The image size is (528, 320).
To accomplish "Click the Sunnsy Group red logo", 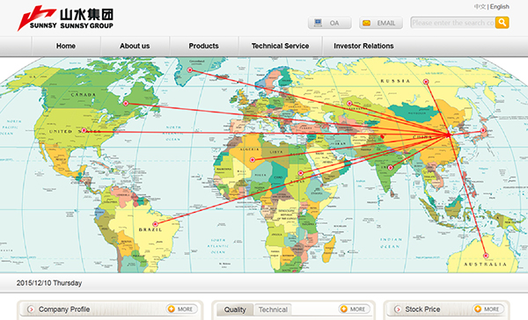I will click(x=36, y=18).
